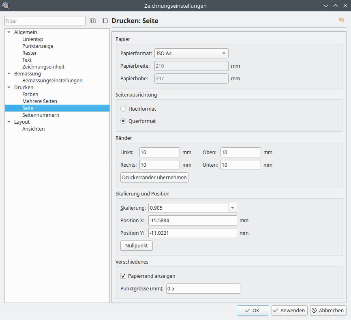Click the Skalierung value field
The width and height of the screenshot is (351, 320).
(x=189, y=208)
